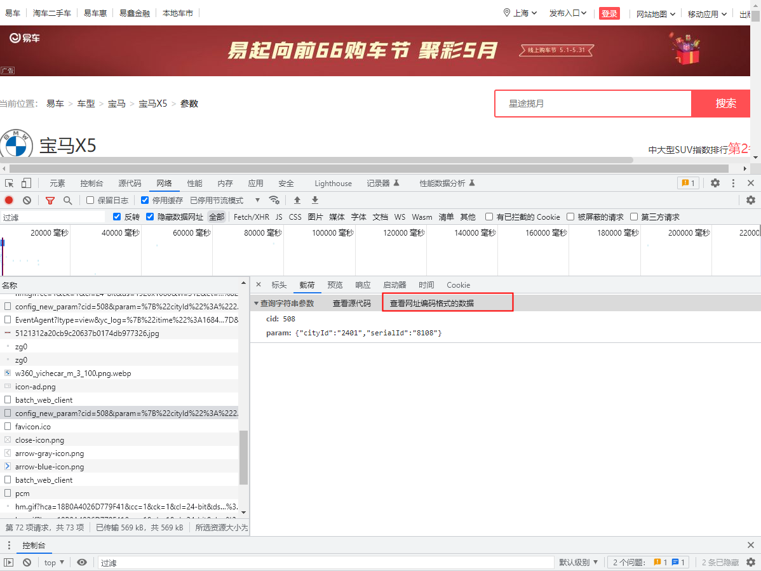
Task: Click 查看源代码 button
Action: pos(352,303)
